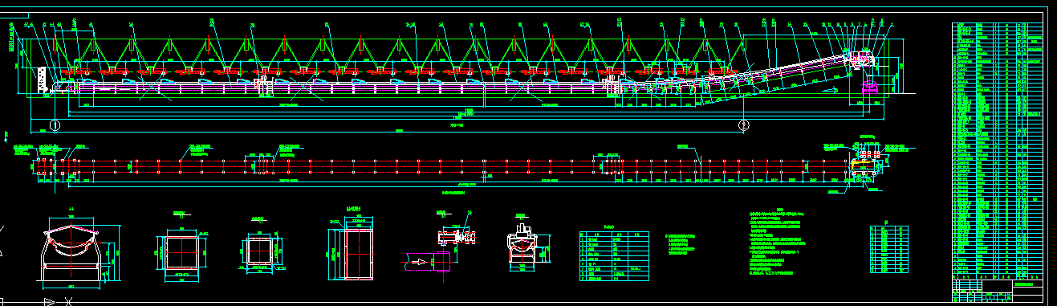Click the bill of materials table at right
The width and height of the screenshot is (1057, 306).
pos(999,148)
